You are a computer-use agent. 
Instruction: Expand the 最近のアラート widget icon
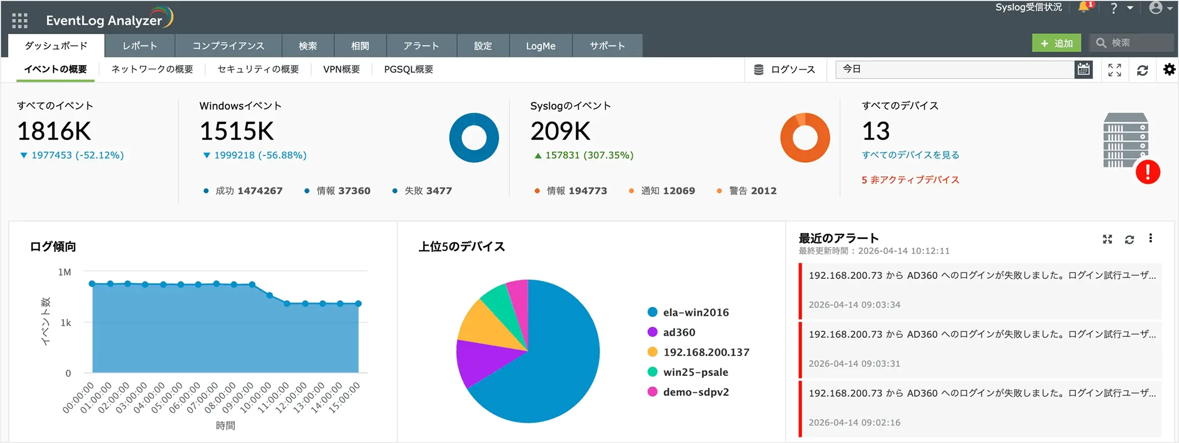(x=1107, y=239)
